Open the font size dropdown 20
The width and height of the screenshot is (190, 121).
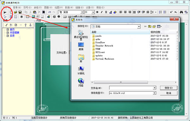point(93,12)
